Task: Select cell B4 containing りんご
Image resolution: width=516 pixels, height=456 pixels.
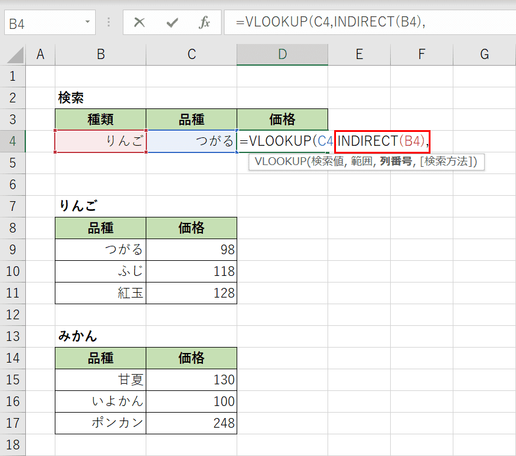Action: [x=101, y=141]
